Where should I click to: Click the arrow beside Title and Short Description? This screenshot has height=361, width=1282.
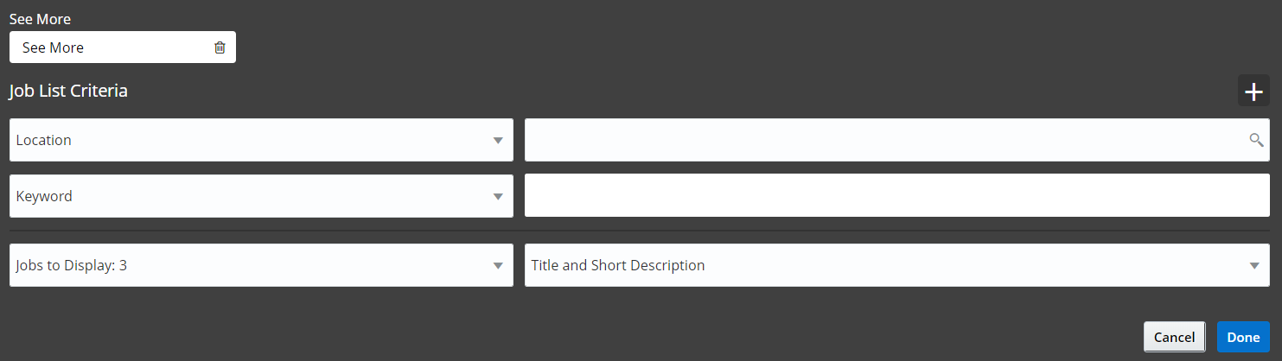(x=1254, y=265)
